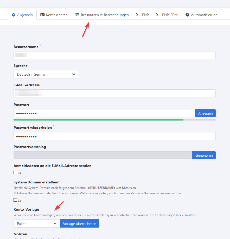Image resolution: width=230 pixels, height=239 pixels.
Task: Click the contact card icon for Kontaktdaten
Action: point(42,15)
